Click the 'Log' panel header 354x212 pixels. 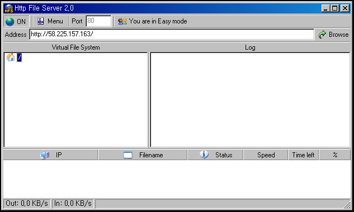coord(250,47)
